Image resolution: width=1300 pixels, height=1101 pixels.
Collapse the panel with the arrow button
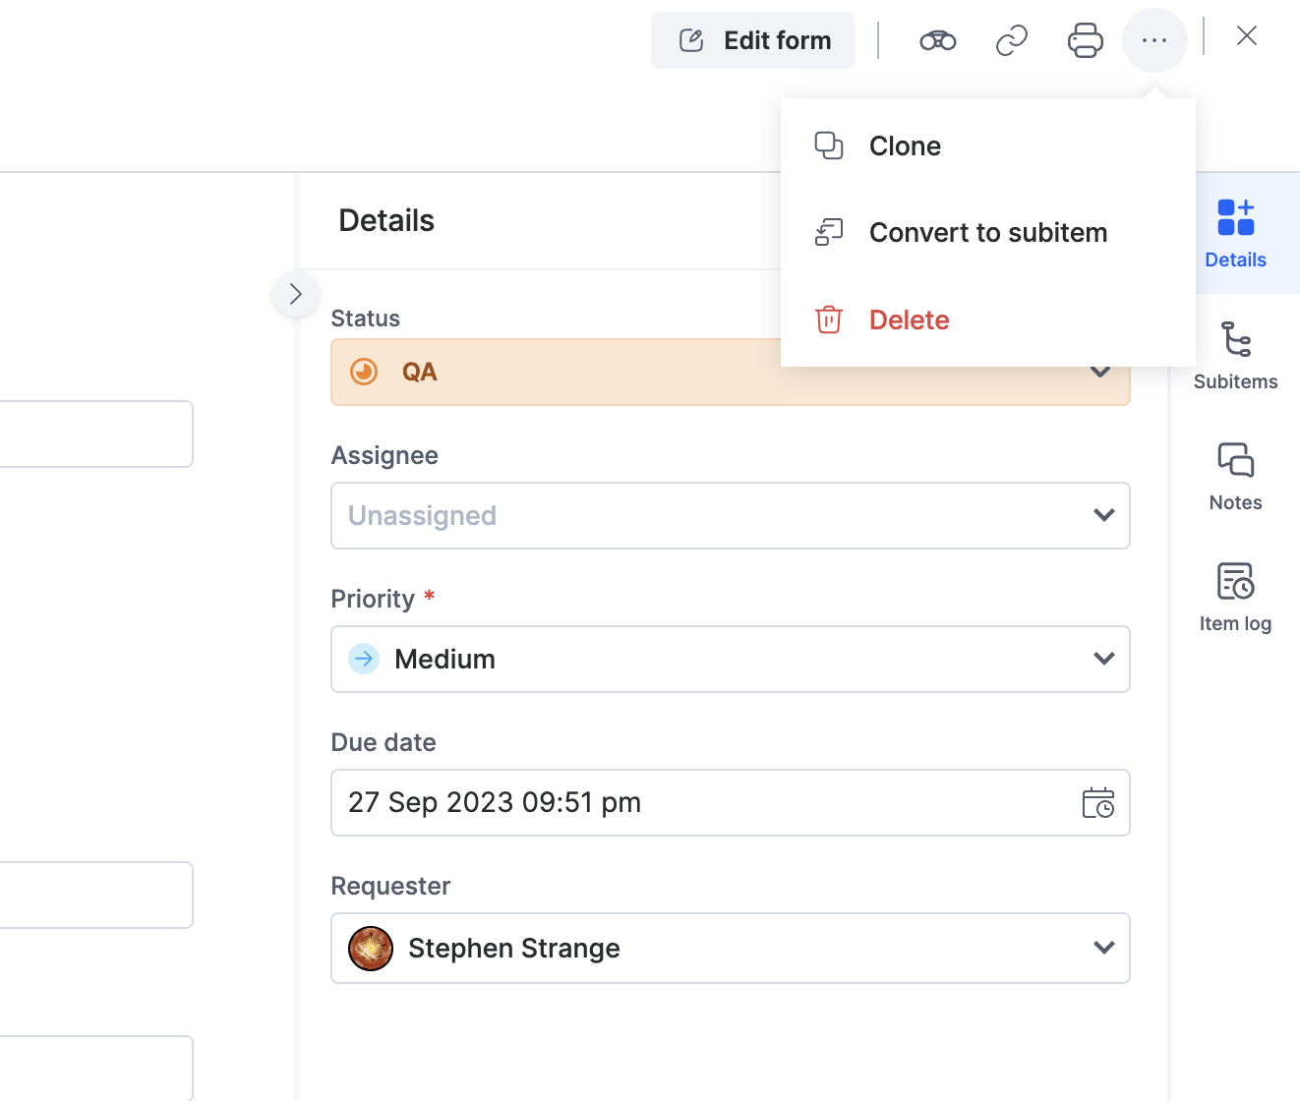[295, 294]
